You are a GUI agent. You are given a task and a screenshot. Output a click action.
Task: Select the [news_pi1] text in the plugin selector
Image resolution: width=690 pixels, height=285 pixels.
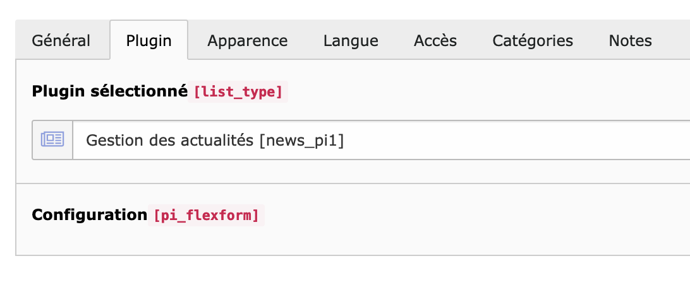pos(301,140)
